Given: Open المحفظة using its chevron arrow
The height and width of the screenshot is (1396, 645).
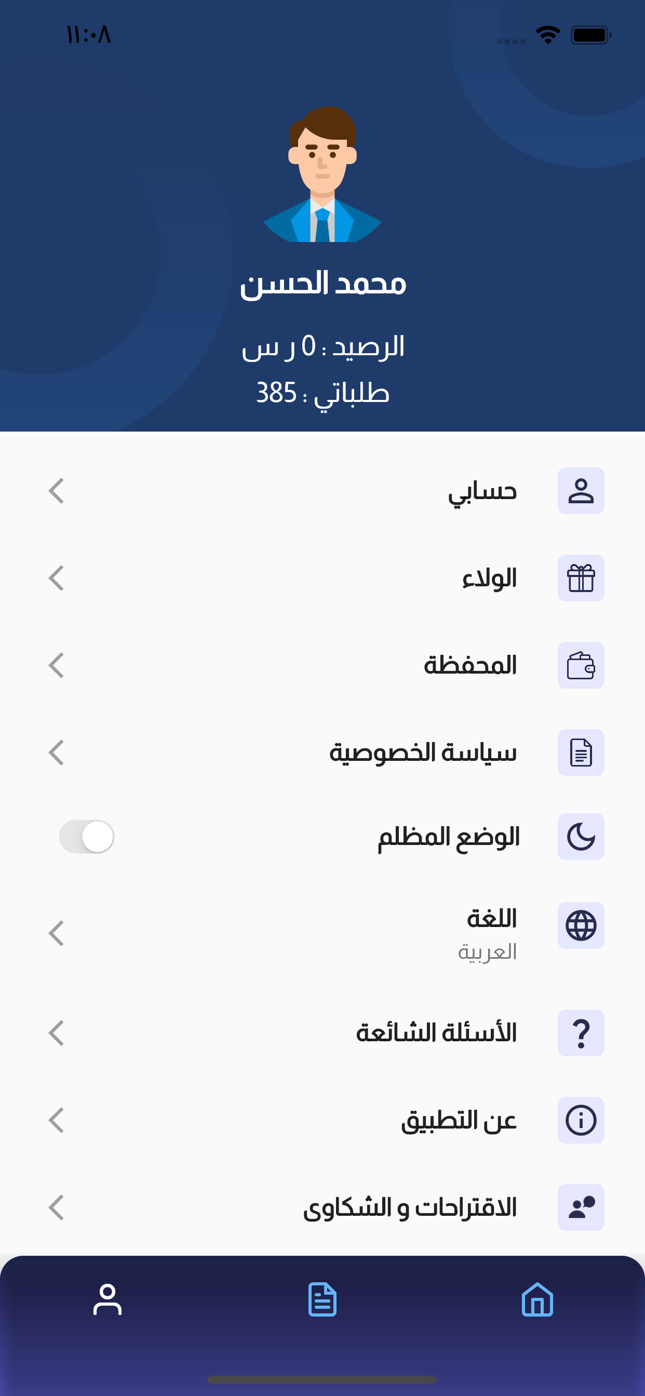Looking at the screenshot, I should 57,665.
